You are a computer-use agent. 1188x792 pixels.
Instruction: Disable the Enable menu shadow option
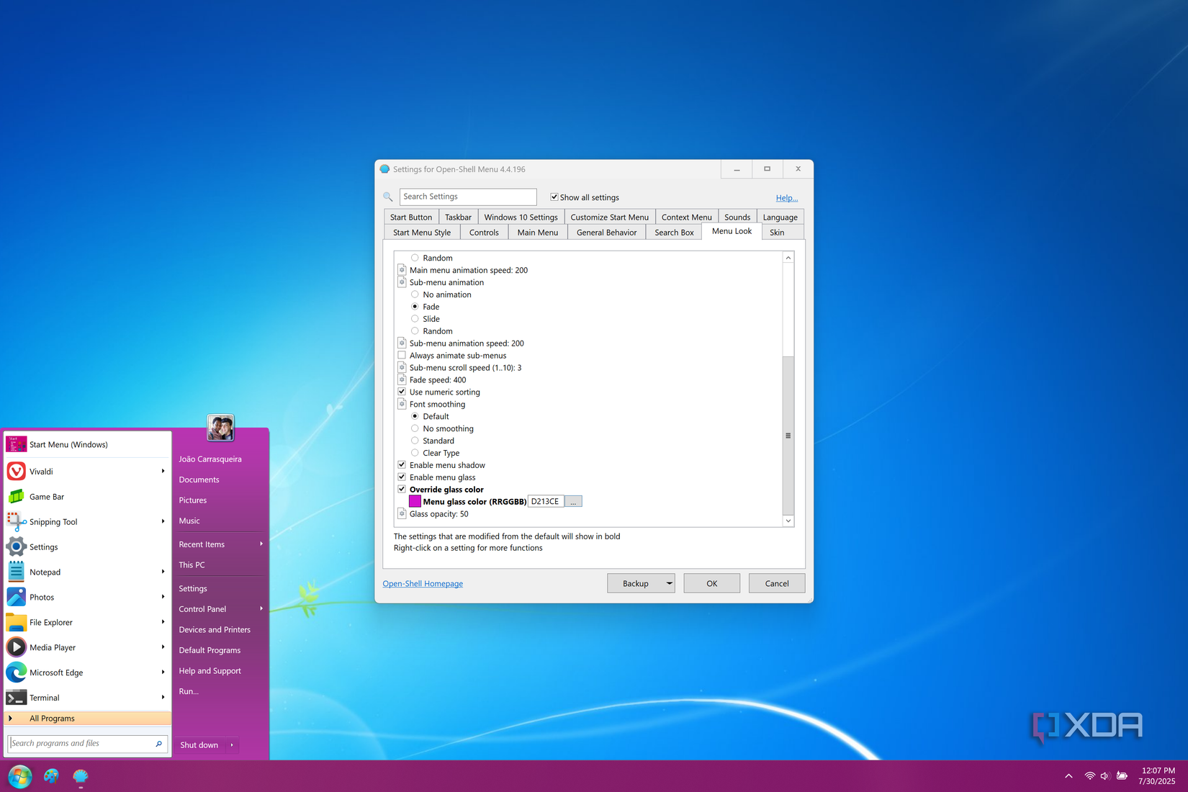[x=401, y=464]
